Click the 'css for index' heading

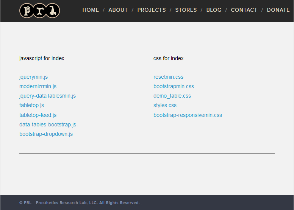coord(168,58)
